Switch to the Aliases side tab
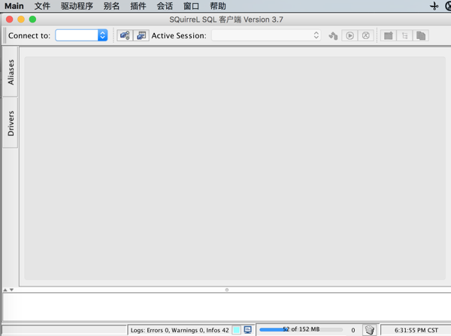The width and height of the screenshot is (451, 336). click(11, 72)
